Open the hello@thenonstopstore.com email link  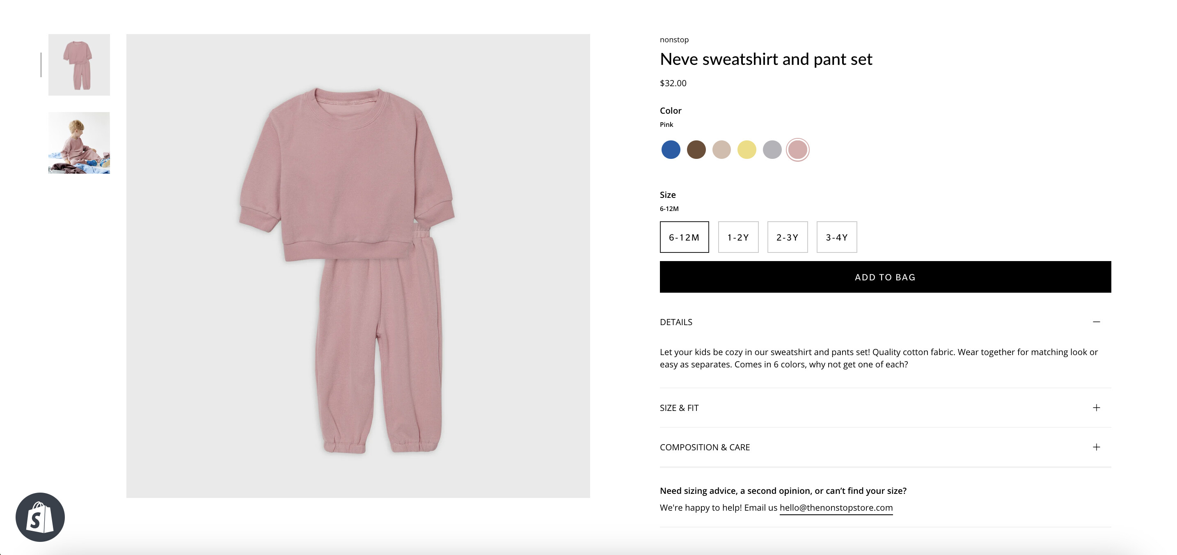(836, 507)
